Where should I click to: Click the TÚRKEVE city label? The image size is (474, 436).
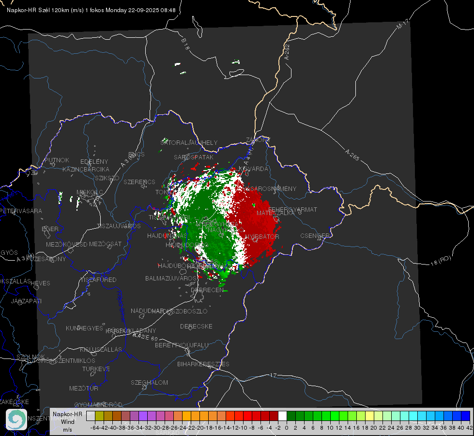96,369
